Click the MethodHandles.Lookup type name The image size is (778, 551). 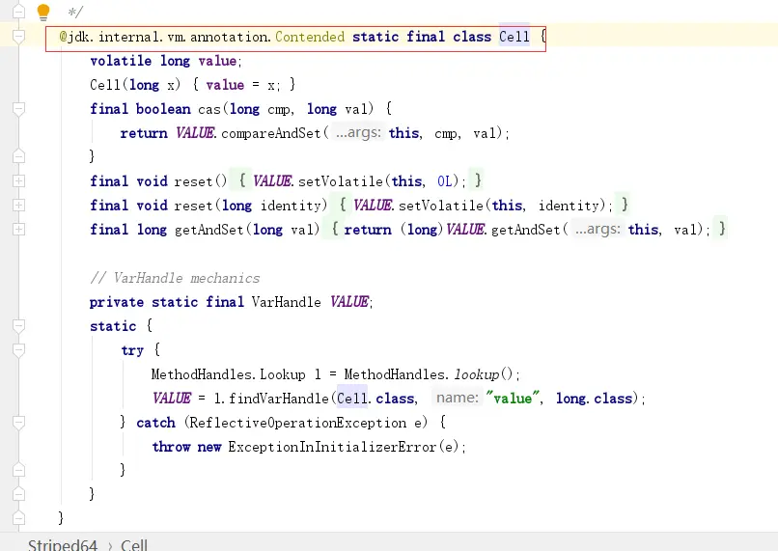(228, 374)
